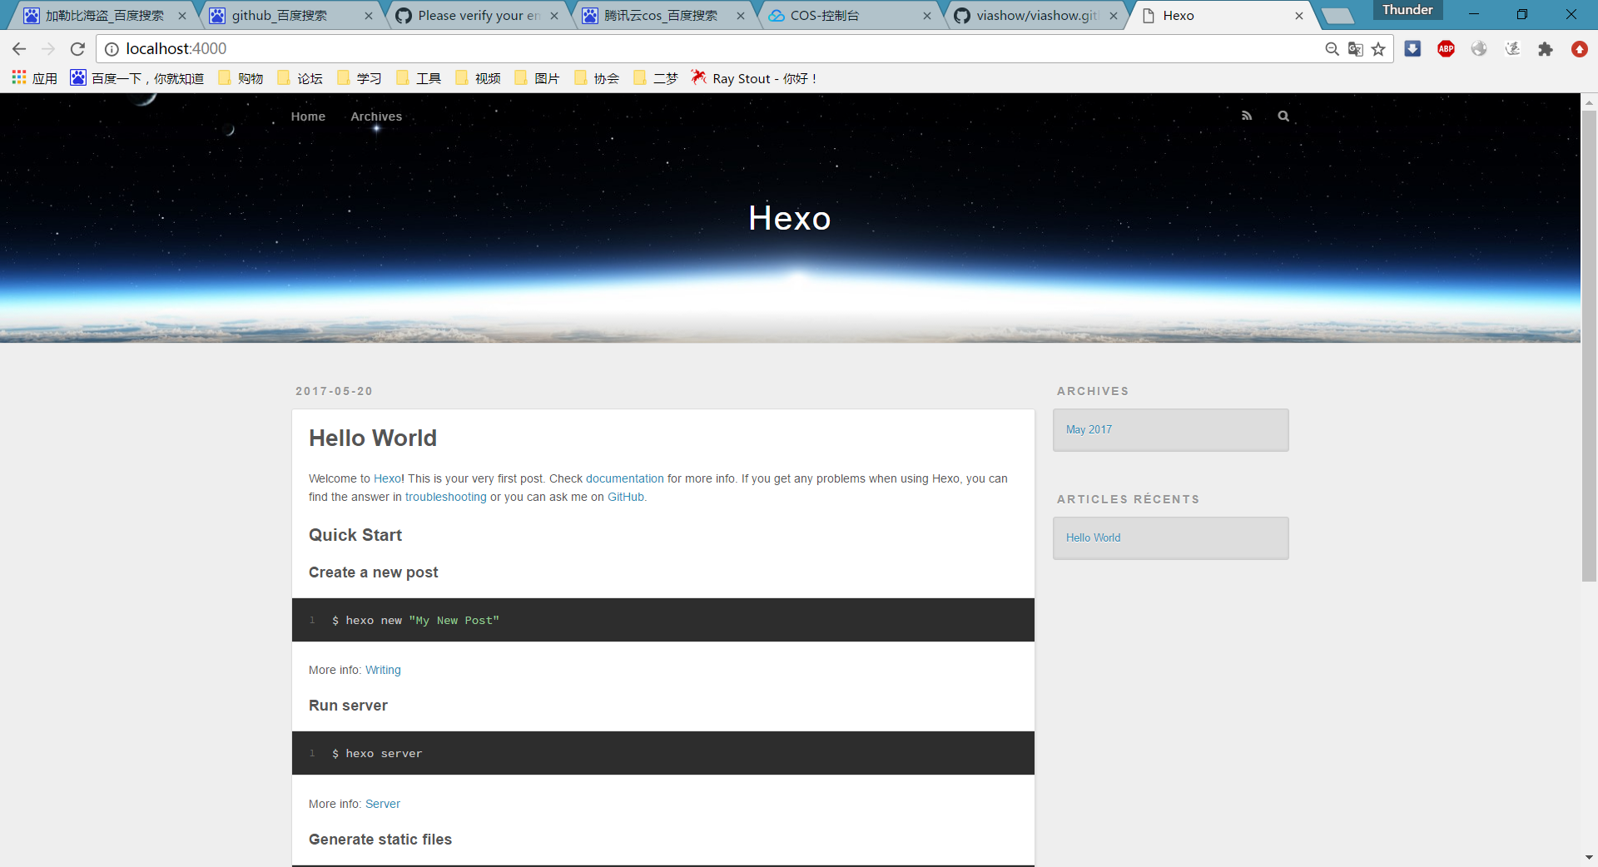Open the blog search magnifier icon
The height and width of the screenshot is (867, 1598).
click(1283, 116)
